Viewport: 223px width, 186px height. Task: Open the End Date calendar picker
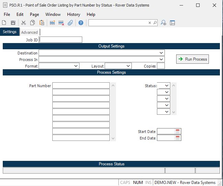(x=178, y=138)
